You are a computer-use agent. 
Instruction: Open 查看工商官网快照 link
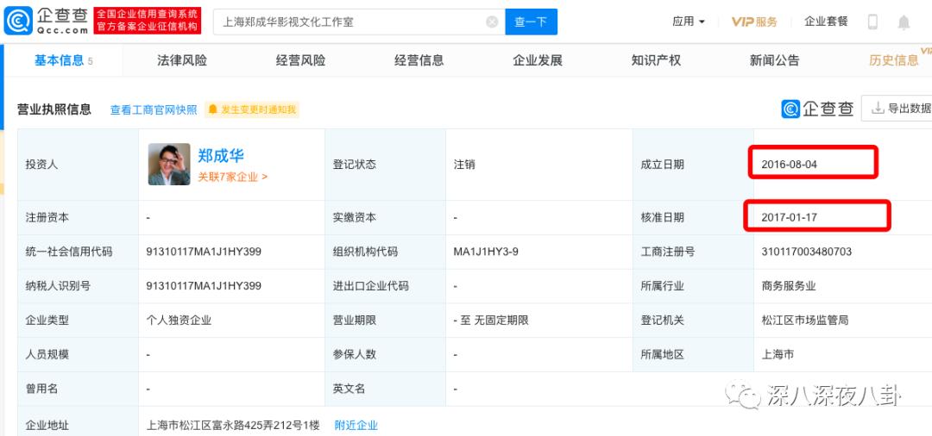(154, 109)
